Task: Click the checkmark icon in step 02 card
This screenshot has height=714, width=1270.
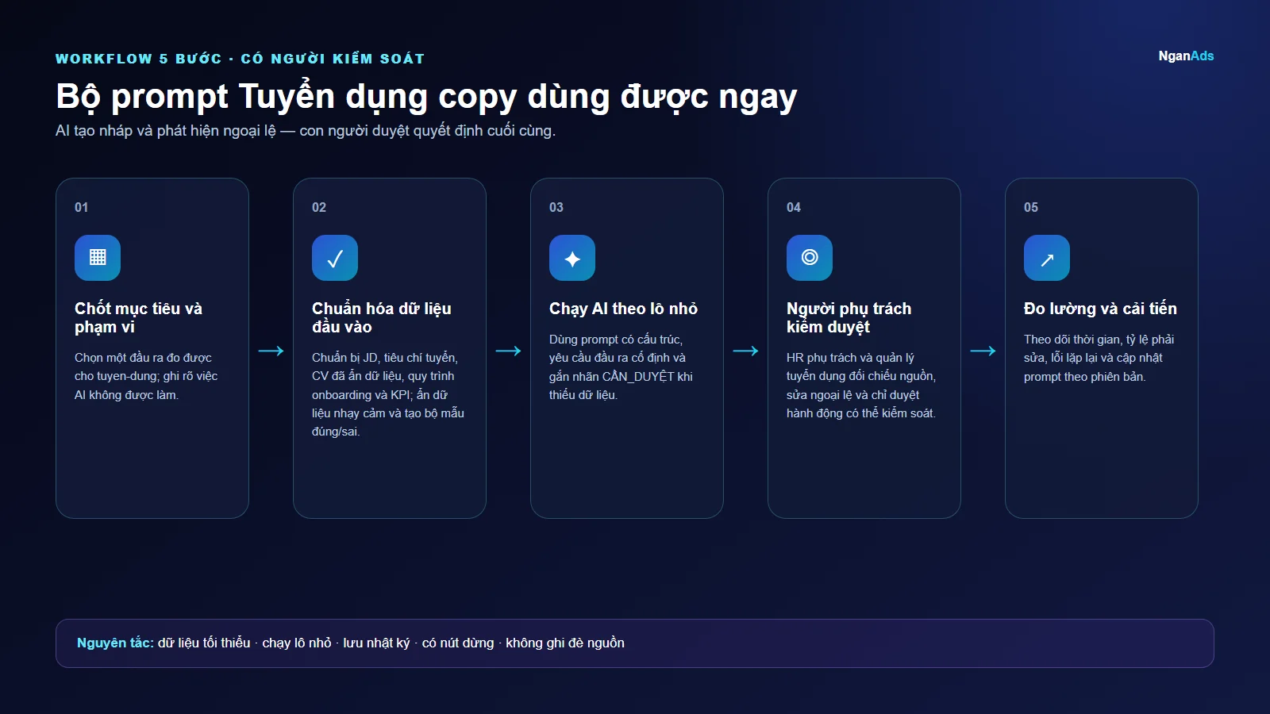Action: coord(335,258)
